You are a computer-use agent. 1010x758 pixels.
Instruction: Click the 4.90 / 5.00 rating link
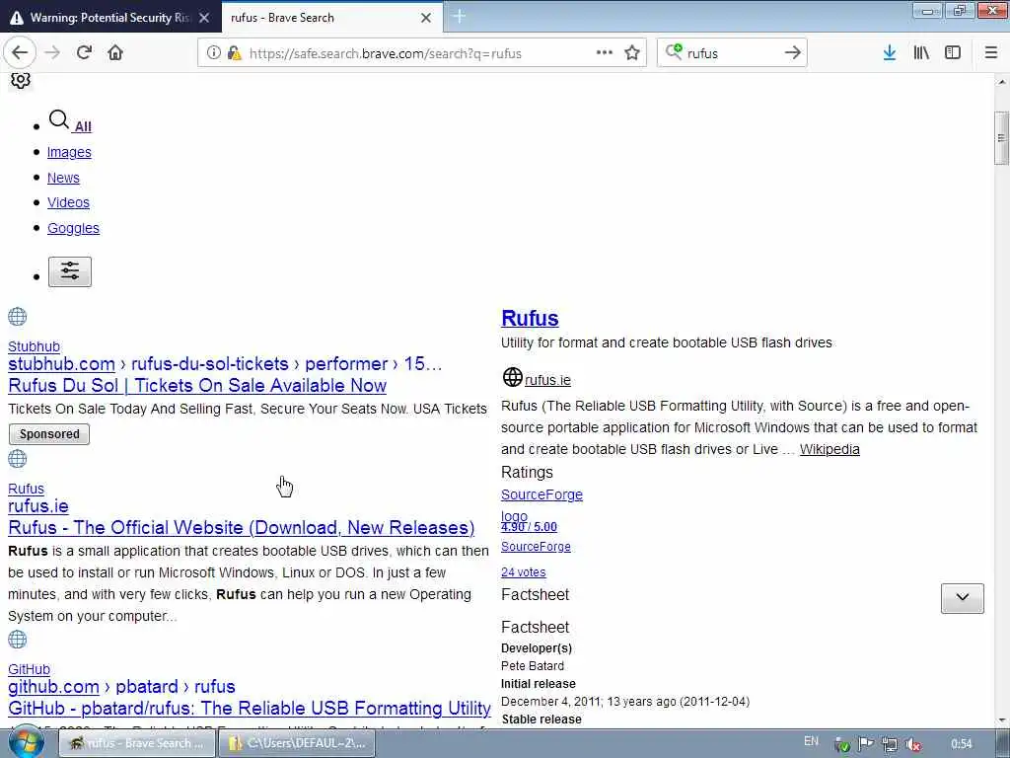tap(529, 527)
